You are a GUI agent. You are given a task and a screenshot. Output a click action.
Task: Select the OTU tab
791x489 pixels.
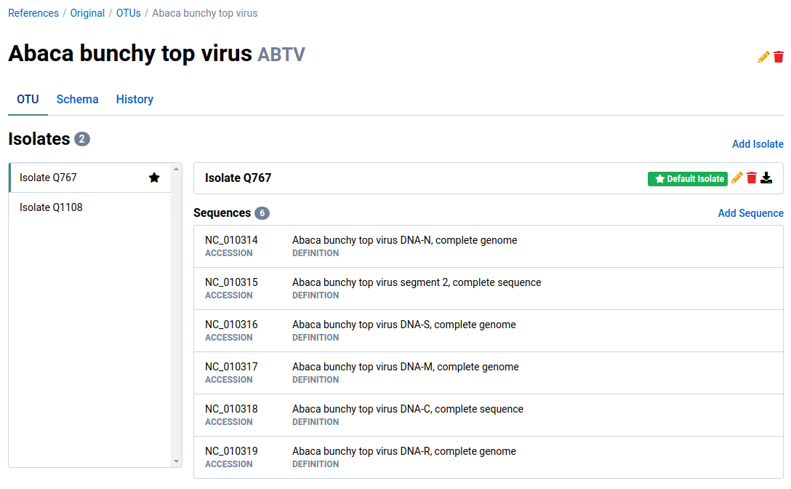click(28, 99)
